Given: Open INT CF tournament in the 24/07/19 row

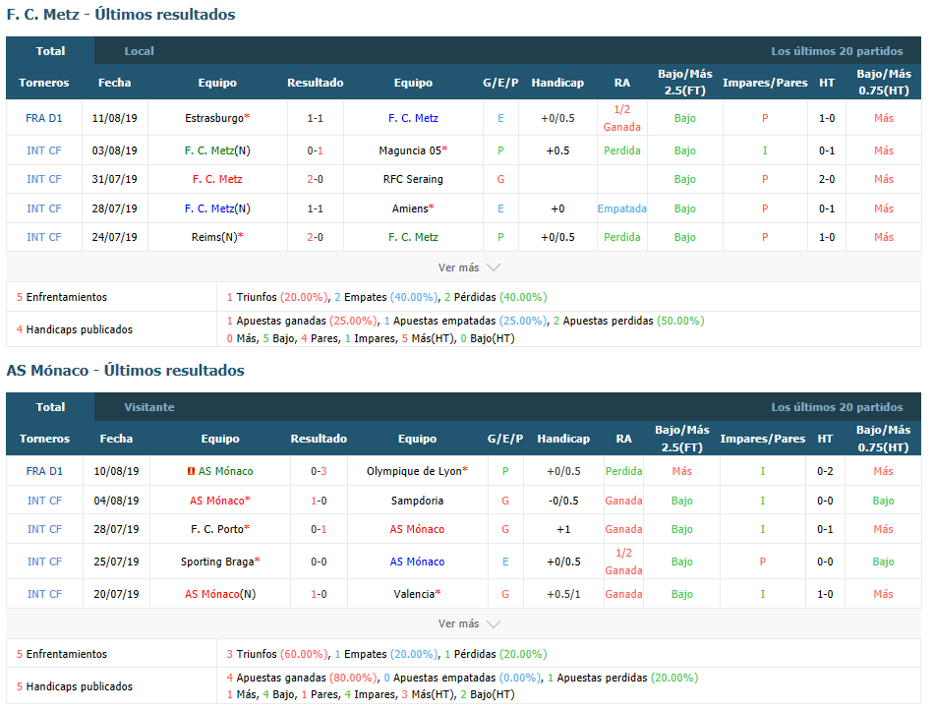Looking at the screenshot, I should click(44, 237).
